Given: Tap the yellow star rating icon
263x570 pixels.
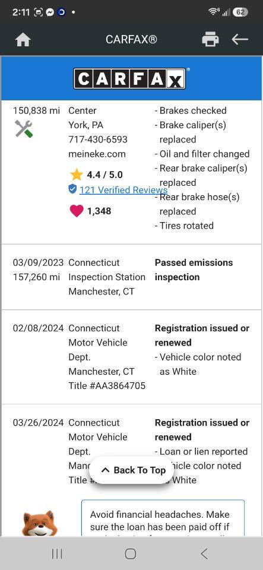Looking at the screenshot, I should tap(76, 175).
